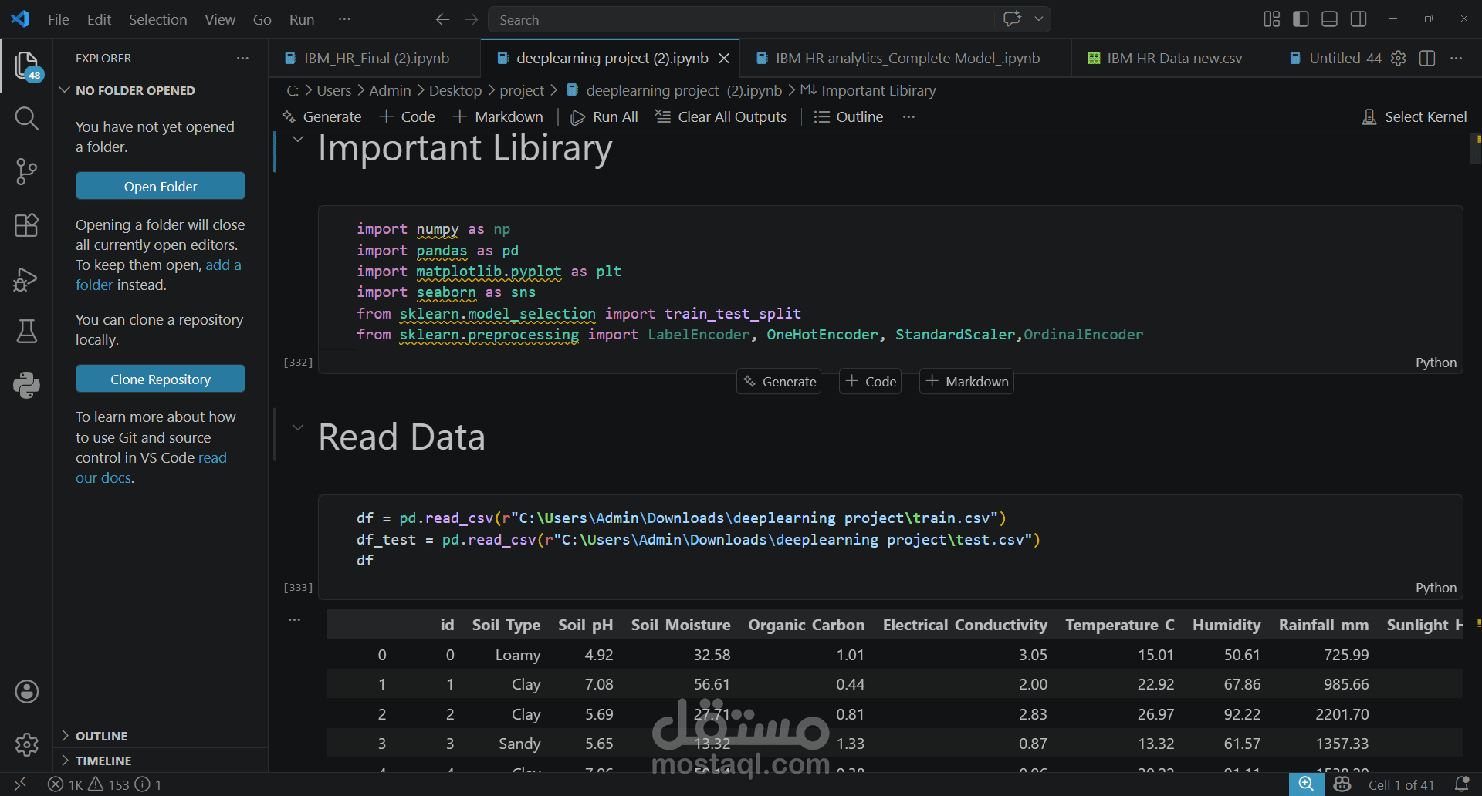The height and width of the screenshot is (796, 1482).
Task: Click the Open Folder button
Action: pyautogui.click(x=161, y=186)
